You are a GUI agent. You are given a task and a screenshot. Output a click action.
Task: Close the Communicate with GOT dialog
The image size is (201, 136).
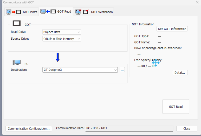pyautogui.click(x=197, y=2)
